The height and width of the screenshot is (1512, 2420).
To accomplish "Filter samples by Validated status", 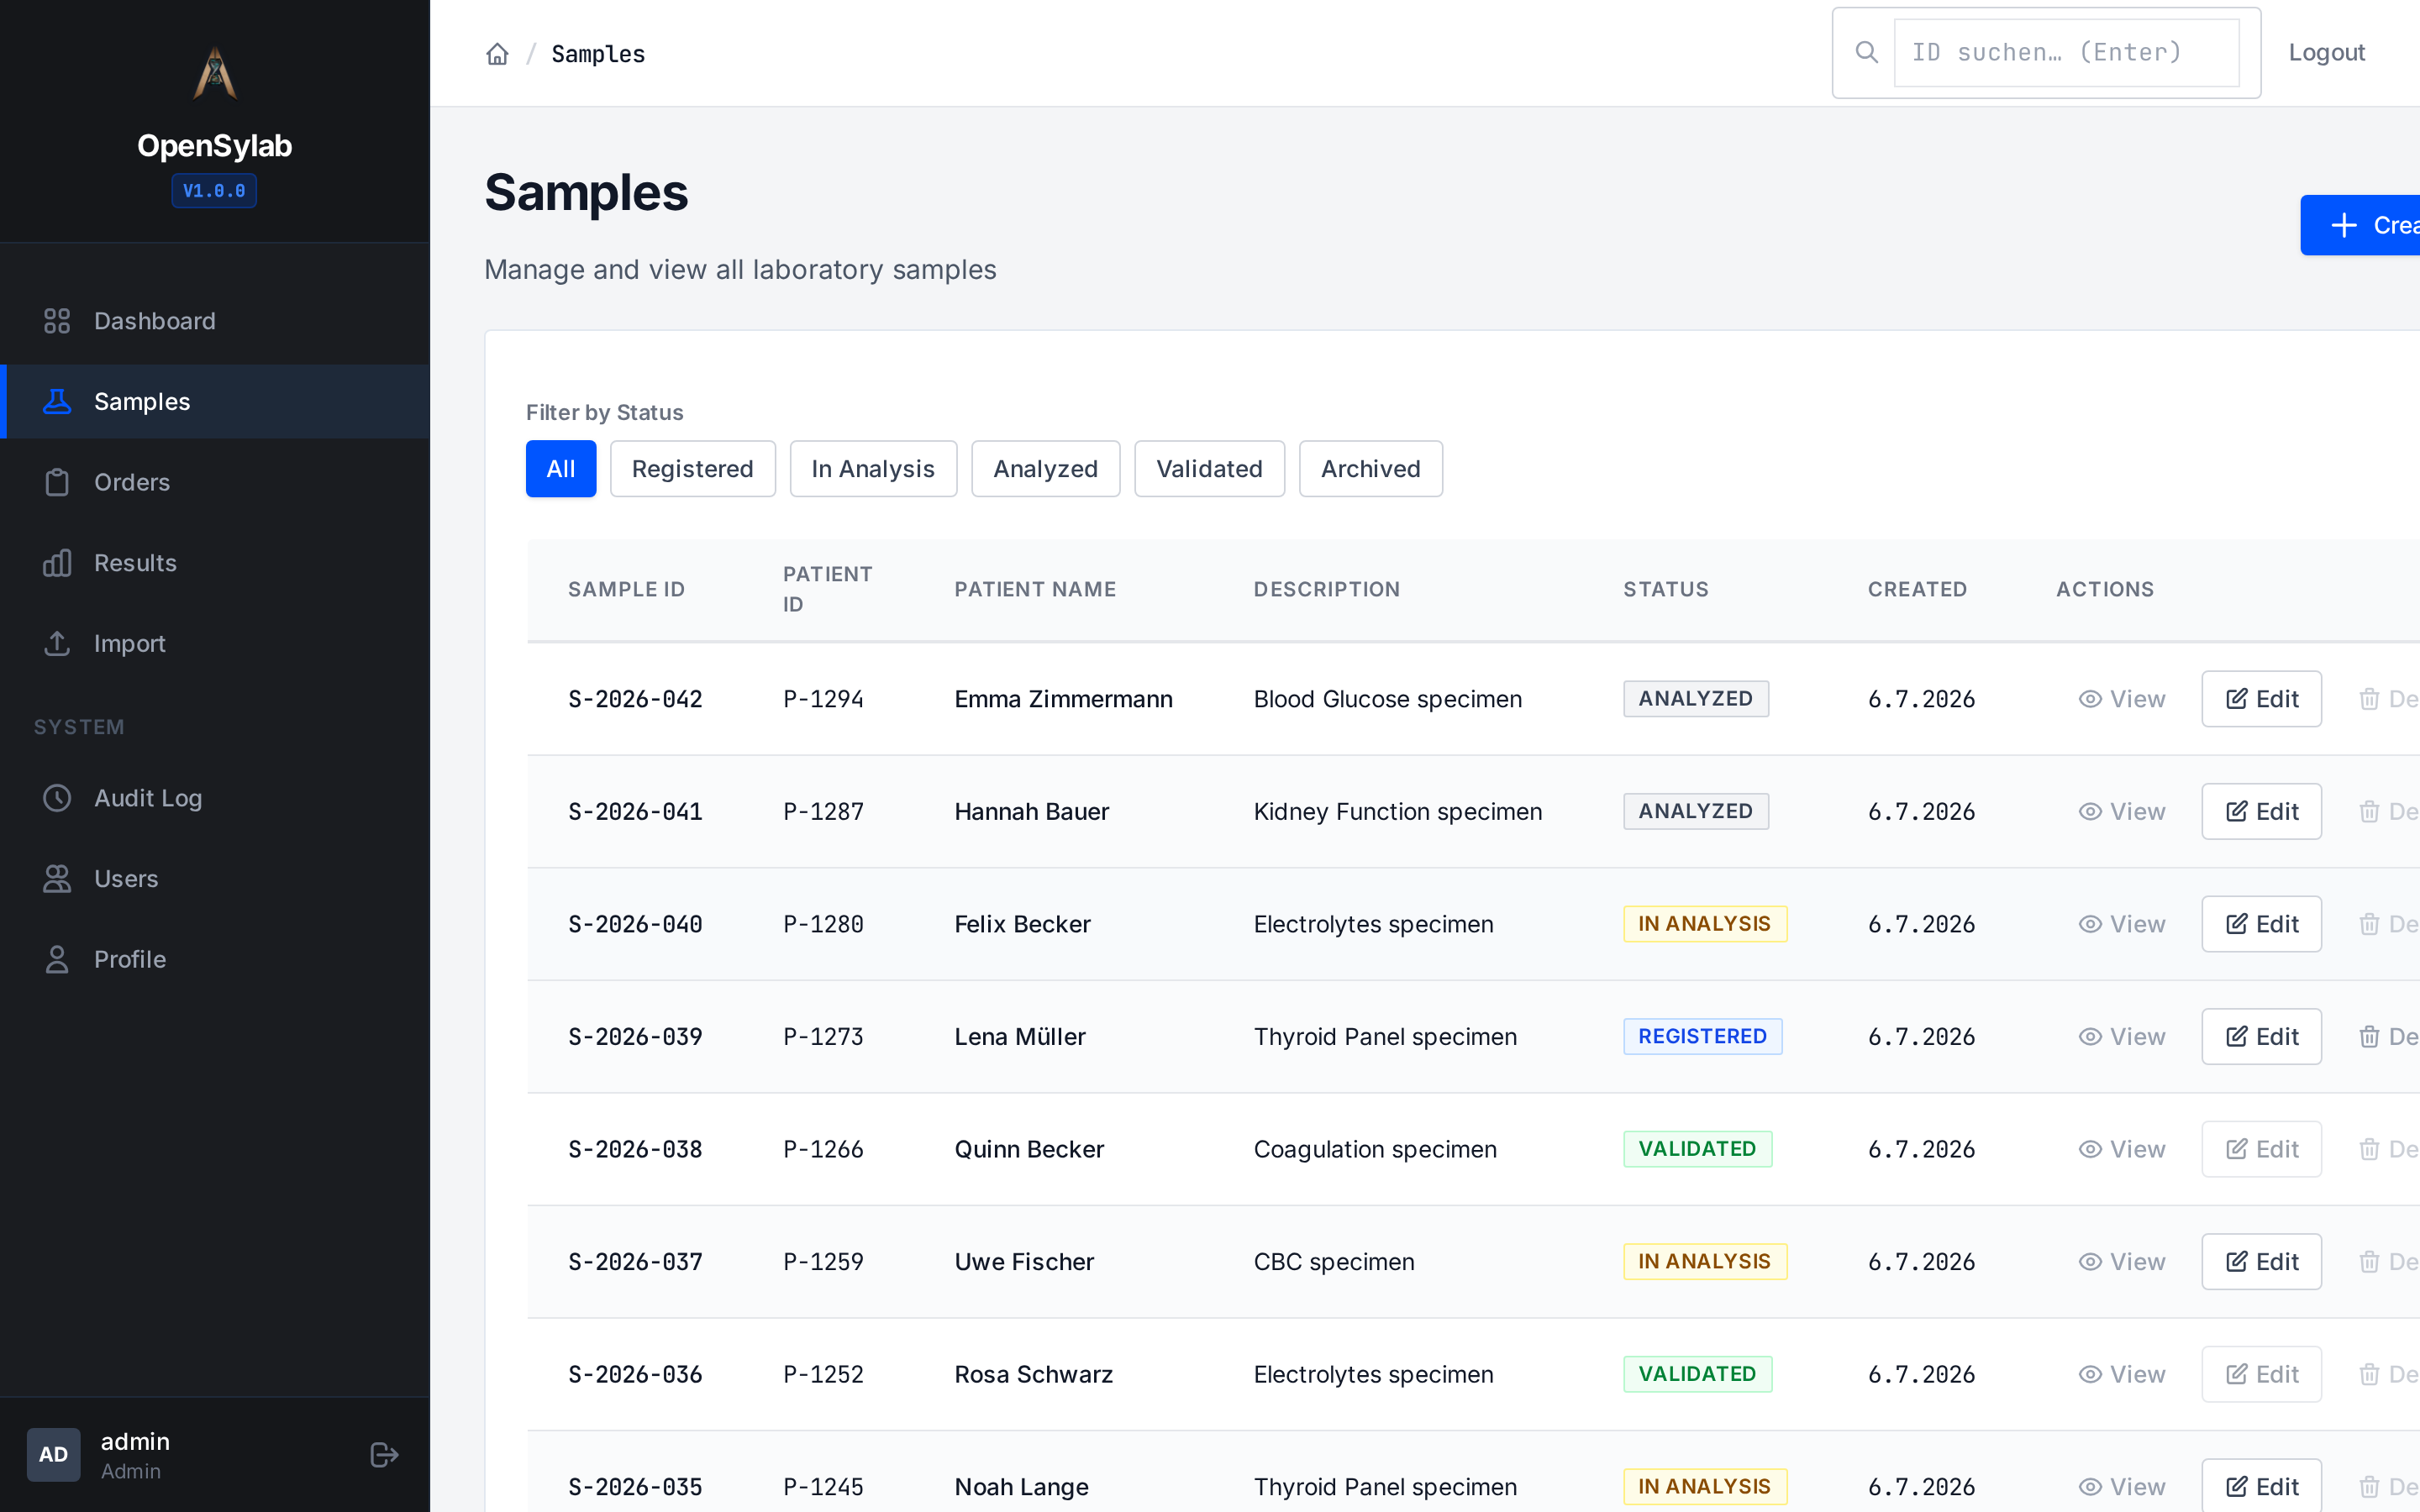I will [1209, 469].
